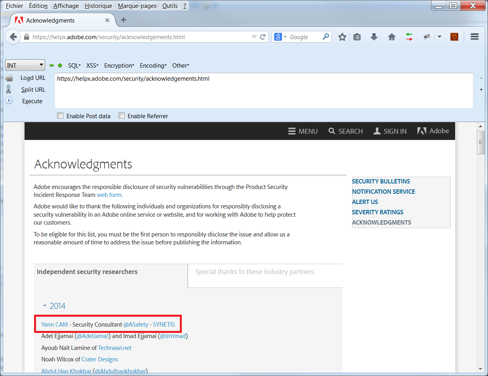The width and height of the screenshot is (488, 376).
Task: Open the Outils menu
Action: click(x=170, y=6)
